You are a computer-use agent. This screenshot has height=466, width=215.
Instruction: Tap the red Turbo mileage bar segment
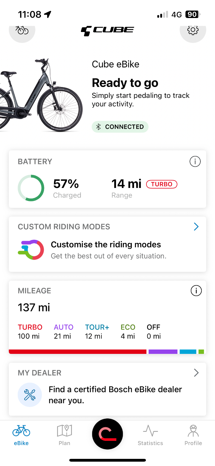click(78, 352)
